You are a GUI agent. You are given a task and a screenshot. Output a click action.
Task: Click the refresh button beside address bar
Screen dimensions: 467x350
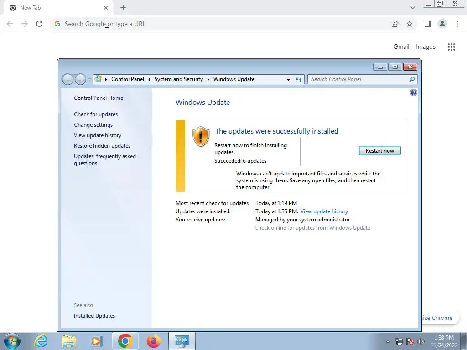(x=299, y=79)
